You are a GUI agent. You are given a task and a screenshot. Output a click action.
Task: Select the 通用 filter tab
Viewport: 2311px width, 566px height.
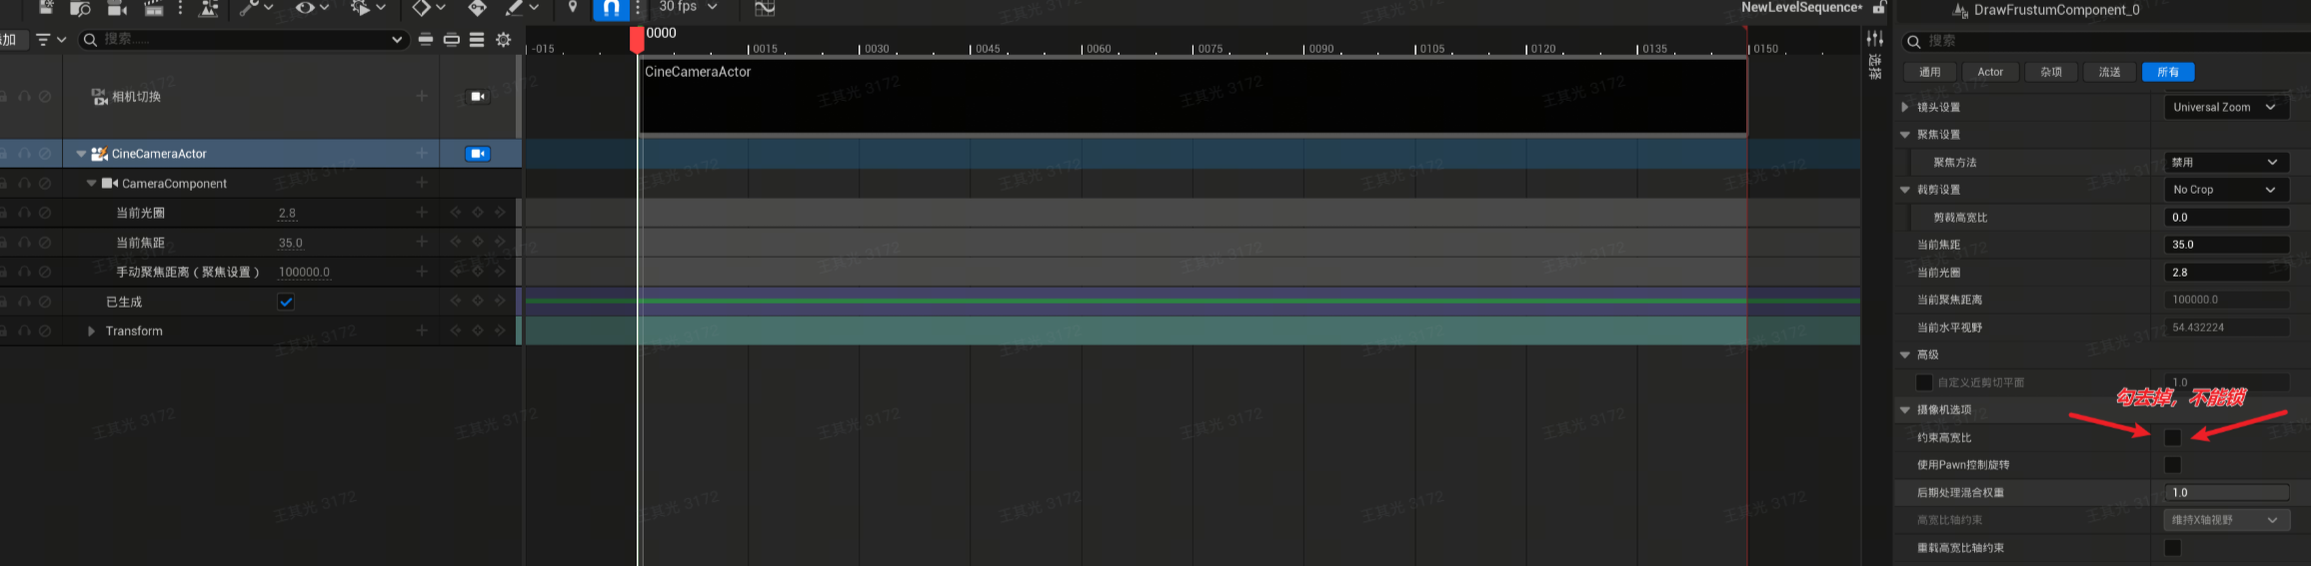tap(1929, 72)
